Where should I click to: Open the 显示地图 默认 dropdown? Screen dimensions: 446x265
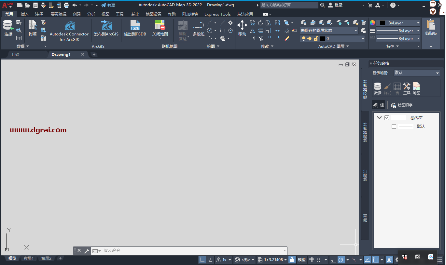[416, 73]
